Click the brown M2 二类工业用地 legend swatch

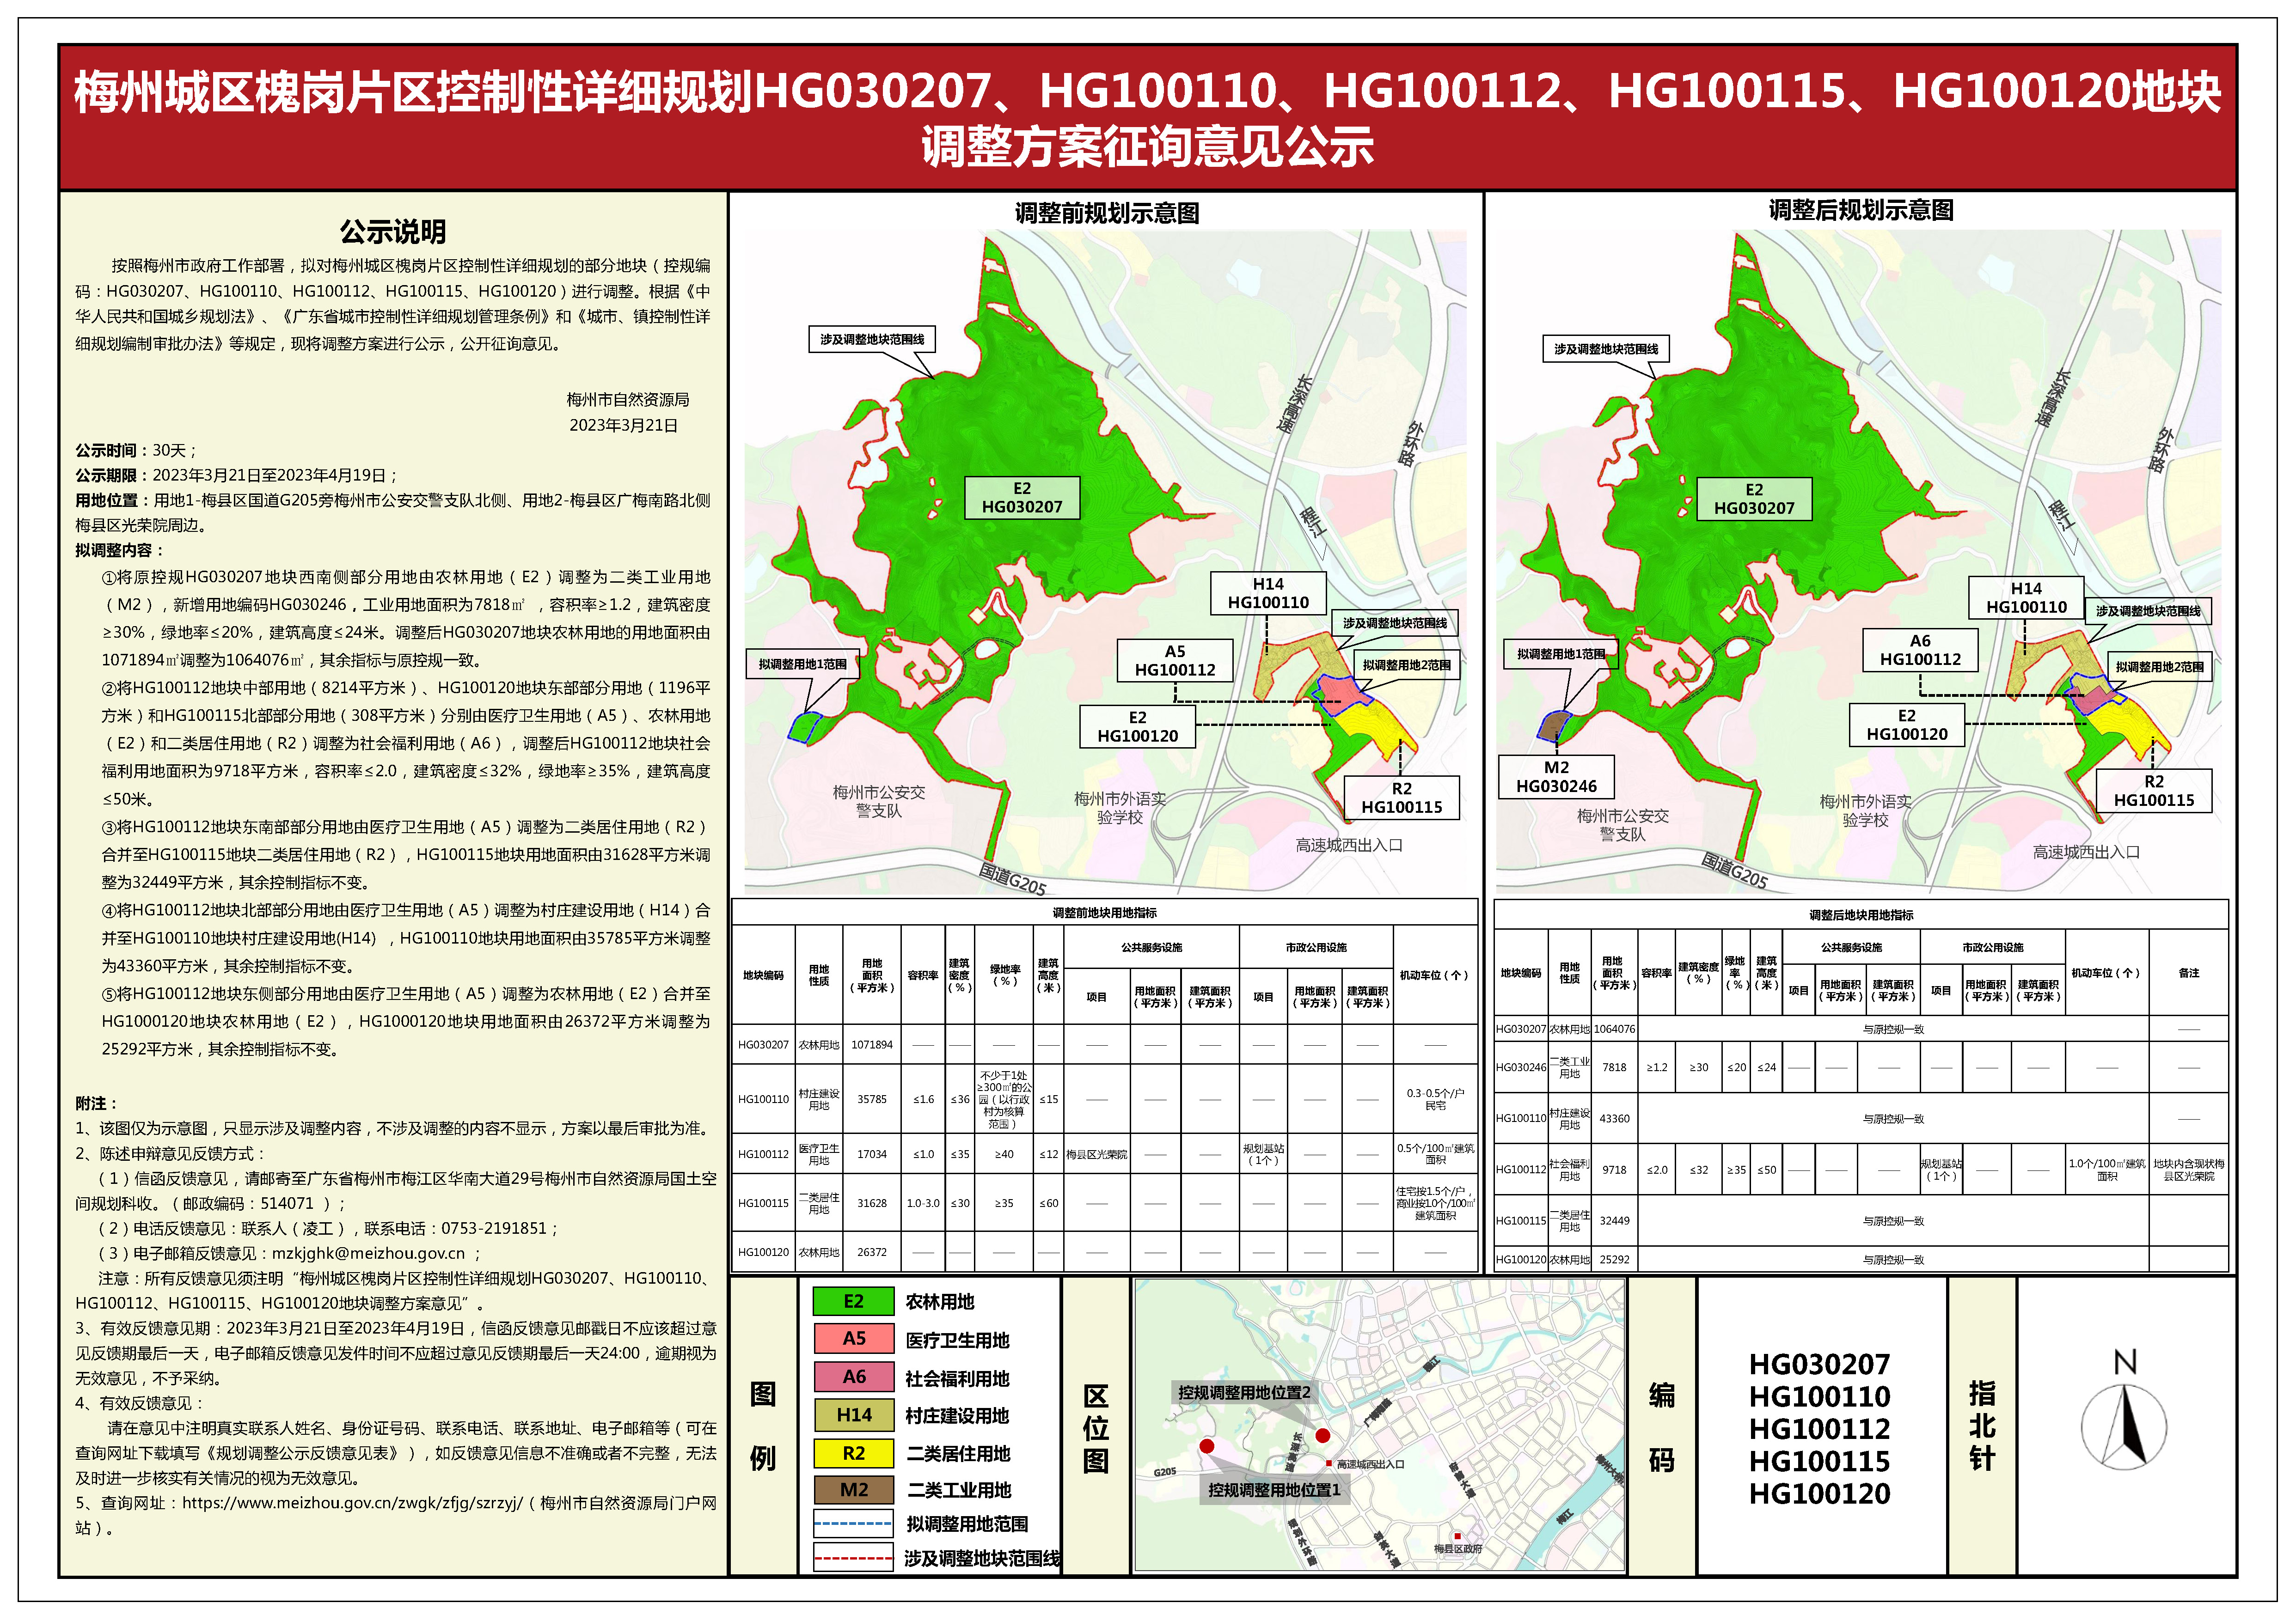[853, 1489]
